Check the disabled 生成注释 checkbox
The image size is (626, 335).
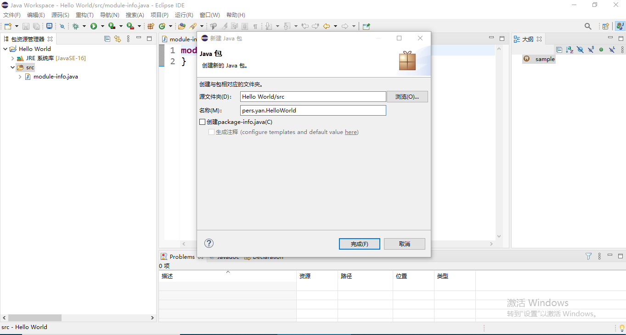pyautogui.click(x=211, y=132)
